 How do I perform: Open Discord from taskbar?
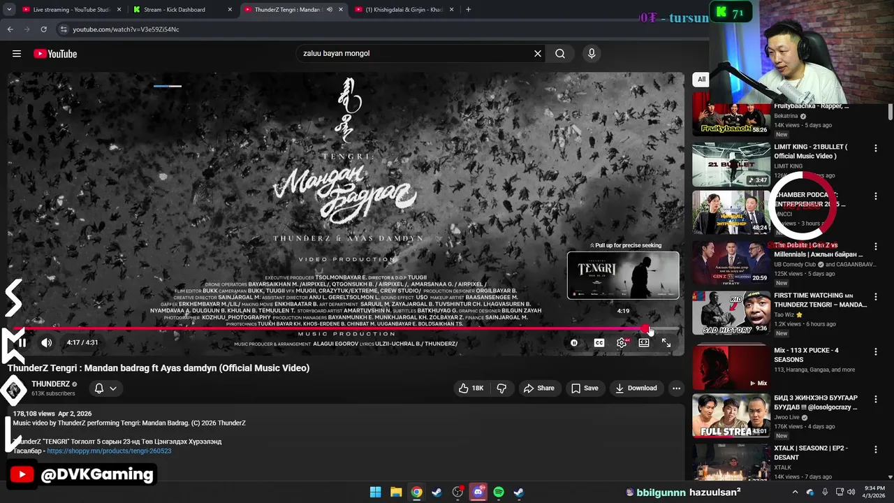point(478,492)
